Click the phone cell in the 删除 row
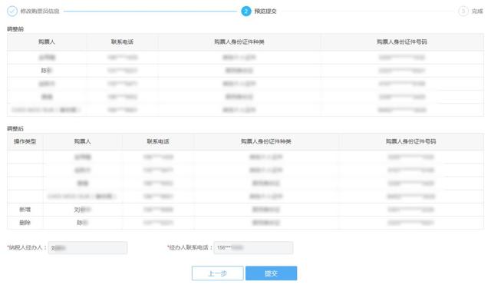 [x=158, y=223]
